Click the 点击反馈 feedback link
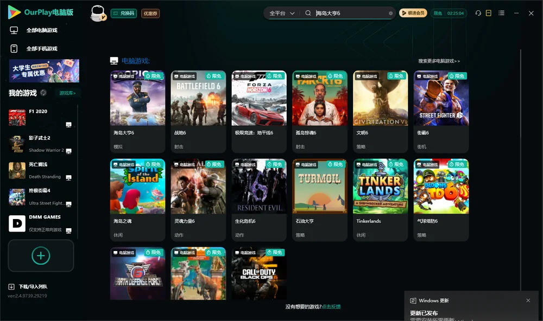This screenshot has width=543, height=321. coord(331,306)
